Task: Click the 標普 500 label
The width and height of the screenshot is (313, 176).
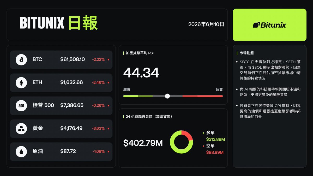Action: point(43,105)
